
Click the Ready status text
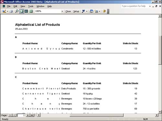coord(5,119)
